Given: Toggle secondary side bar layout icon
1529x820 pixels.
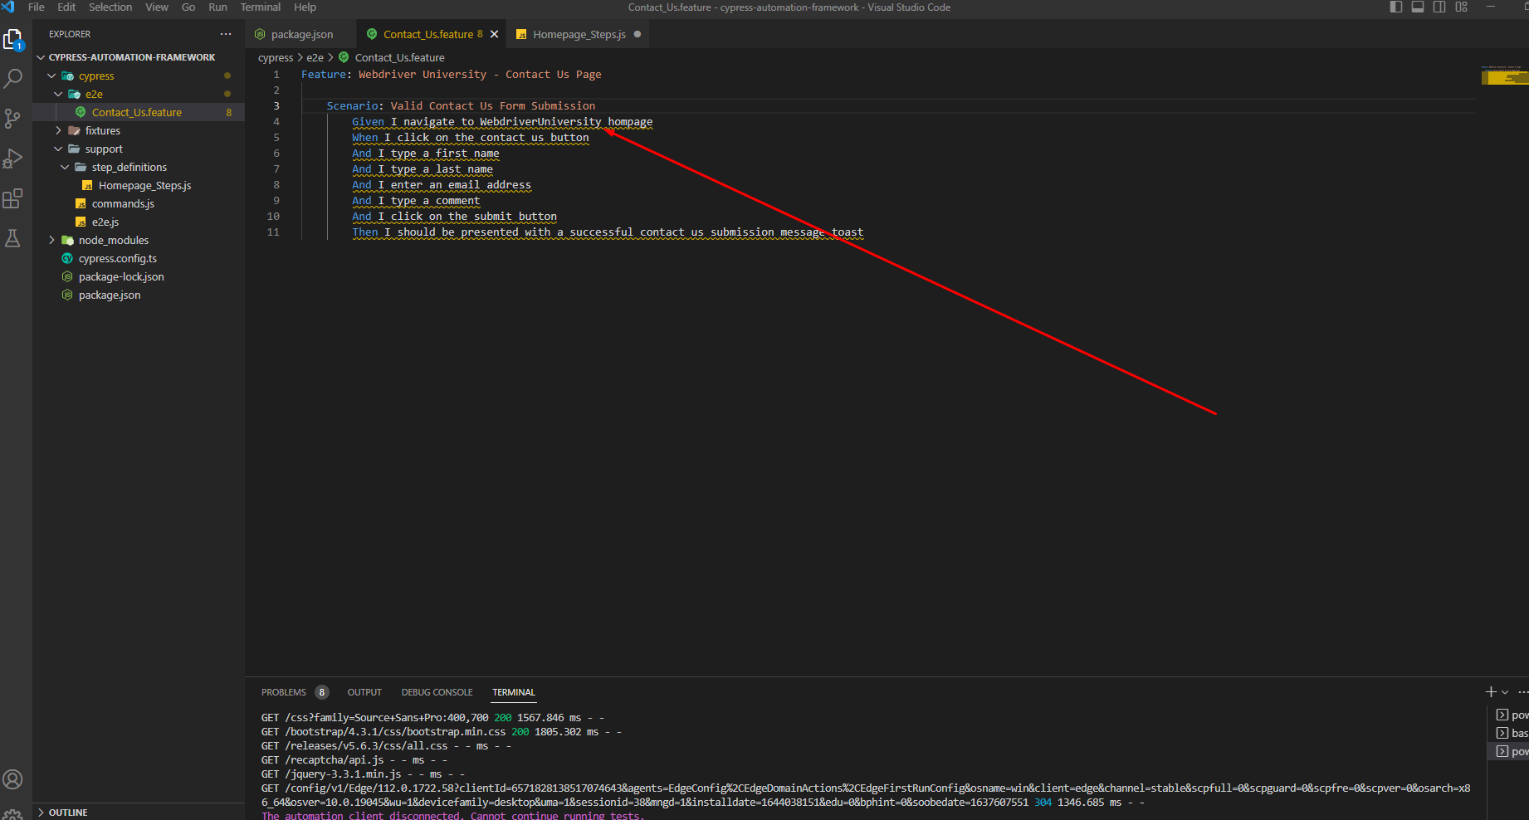Looking at the screenshot, I should (1439, 7).
